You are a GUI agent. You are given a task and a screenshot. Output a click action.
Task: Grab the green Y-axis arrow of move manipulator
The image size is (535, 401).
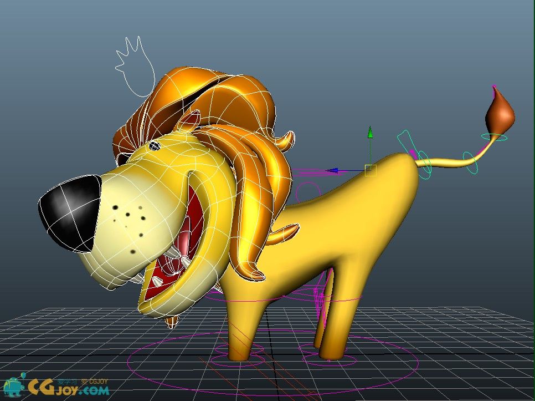click(370, 133)
